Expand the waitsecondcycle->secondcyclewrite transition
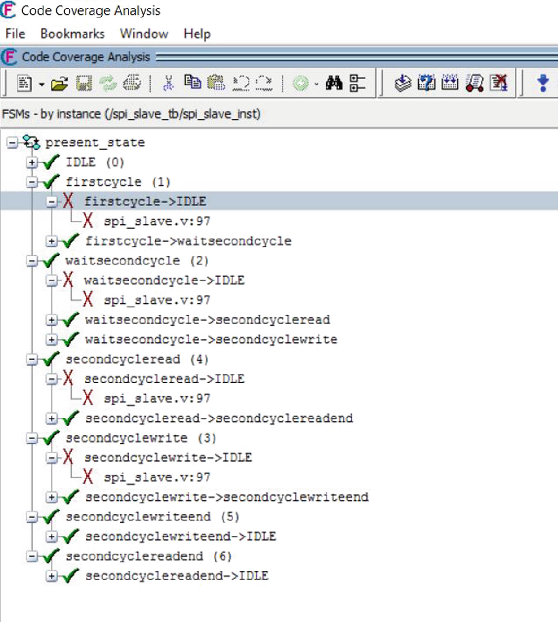The width and height of the screenshot is (558, 622). click(x=52, y=340)
